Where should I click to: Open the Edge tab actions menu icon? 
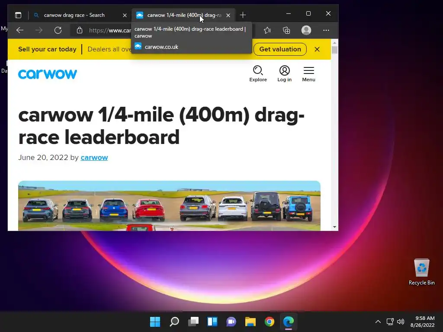coord(18,15)
